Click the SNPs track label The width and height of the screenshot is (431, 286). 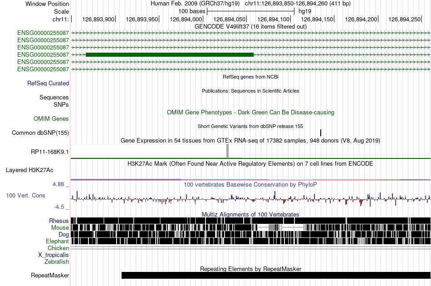61,104
